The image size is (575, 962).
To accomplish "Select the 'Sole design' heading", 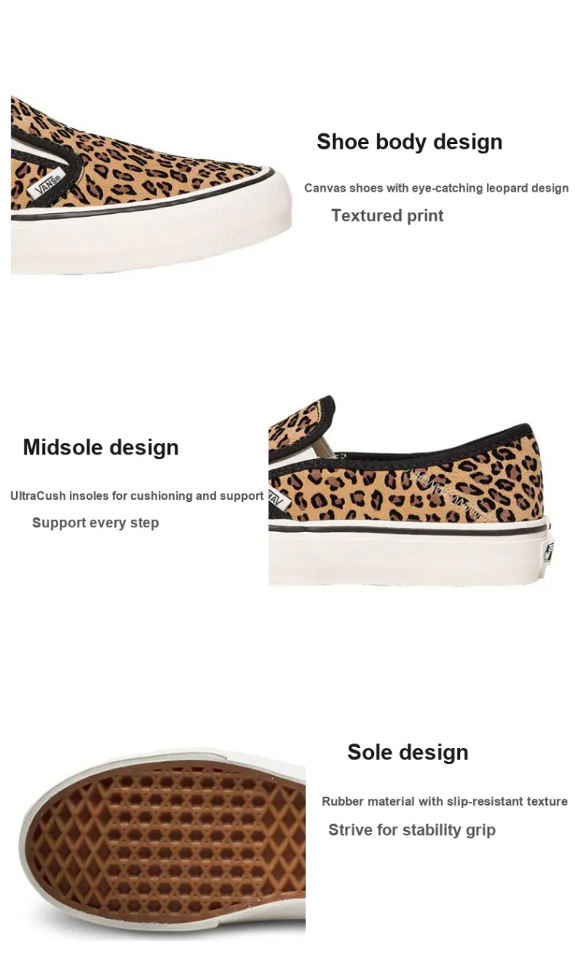I will click(x=408, y=752).
